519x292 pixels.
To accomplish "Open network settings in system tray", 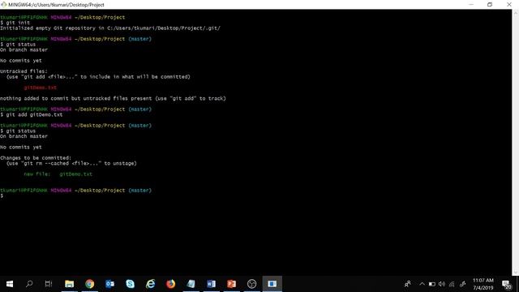I will pyautogui.click(x=452, y=284).
